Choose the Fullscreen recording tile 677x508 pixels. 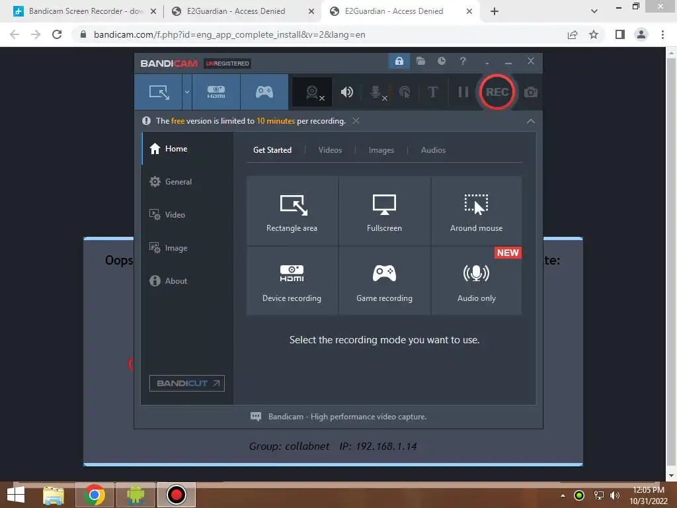384,210
